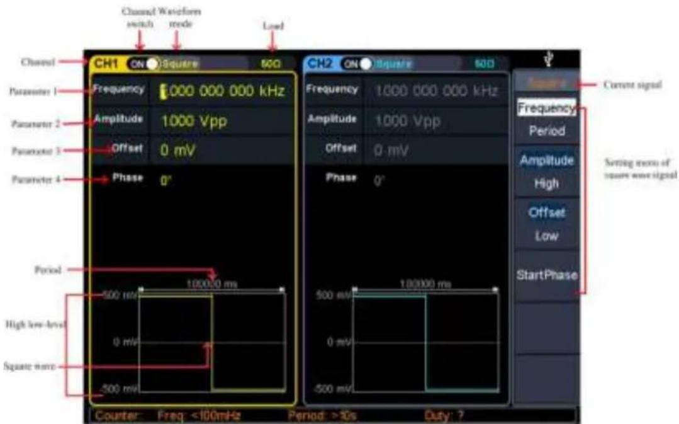
Task: Toggle the CH2 ON switch
Action: pos(357,64)
